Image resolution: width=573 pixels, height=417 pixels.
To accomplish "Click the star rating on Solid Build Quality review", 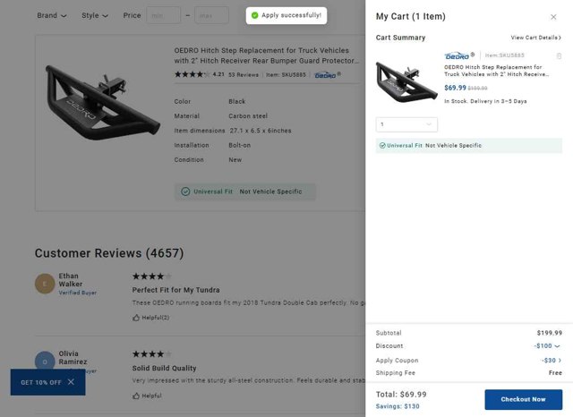I will click(151, 353).
